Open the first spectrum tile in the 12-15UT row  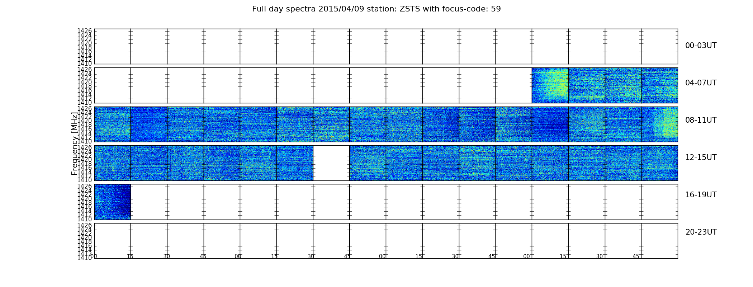pos(113,163)
